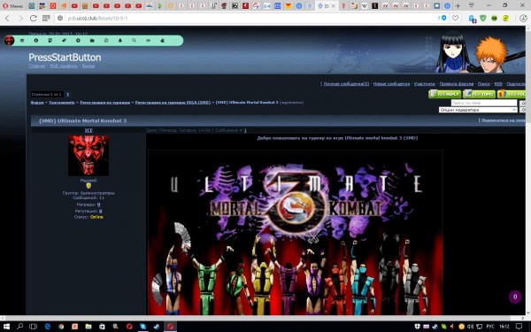The image size is (531, 332).
Task: Open the downloads arrow icon in browser toolbar
Action: [523, 19]
